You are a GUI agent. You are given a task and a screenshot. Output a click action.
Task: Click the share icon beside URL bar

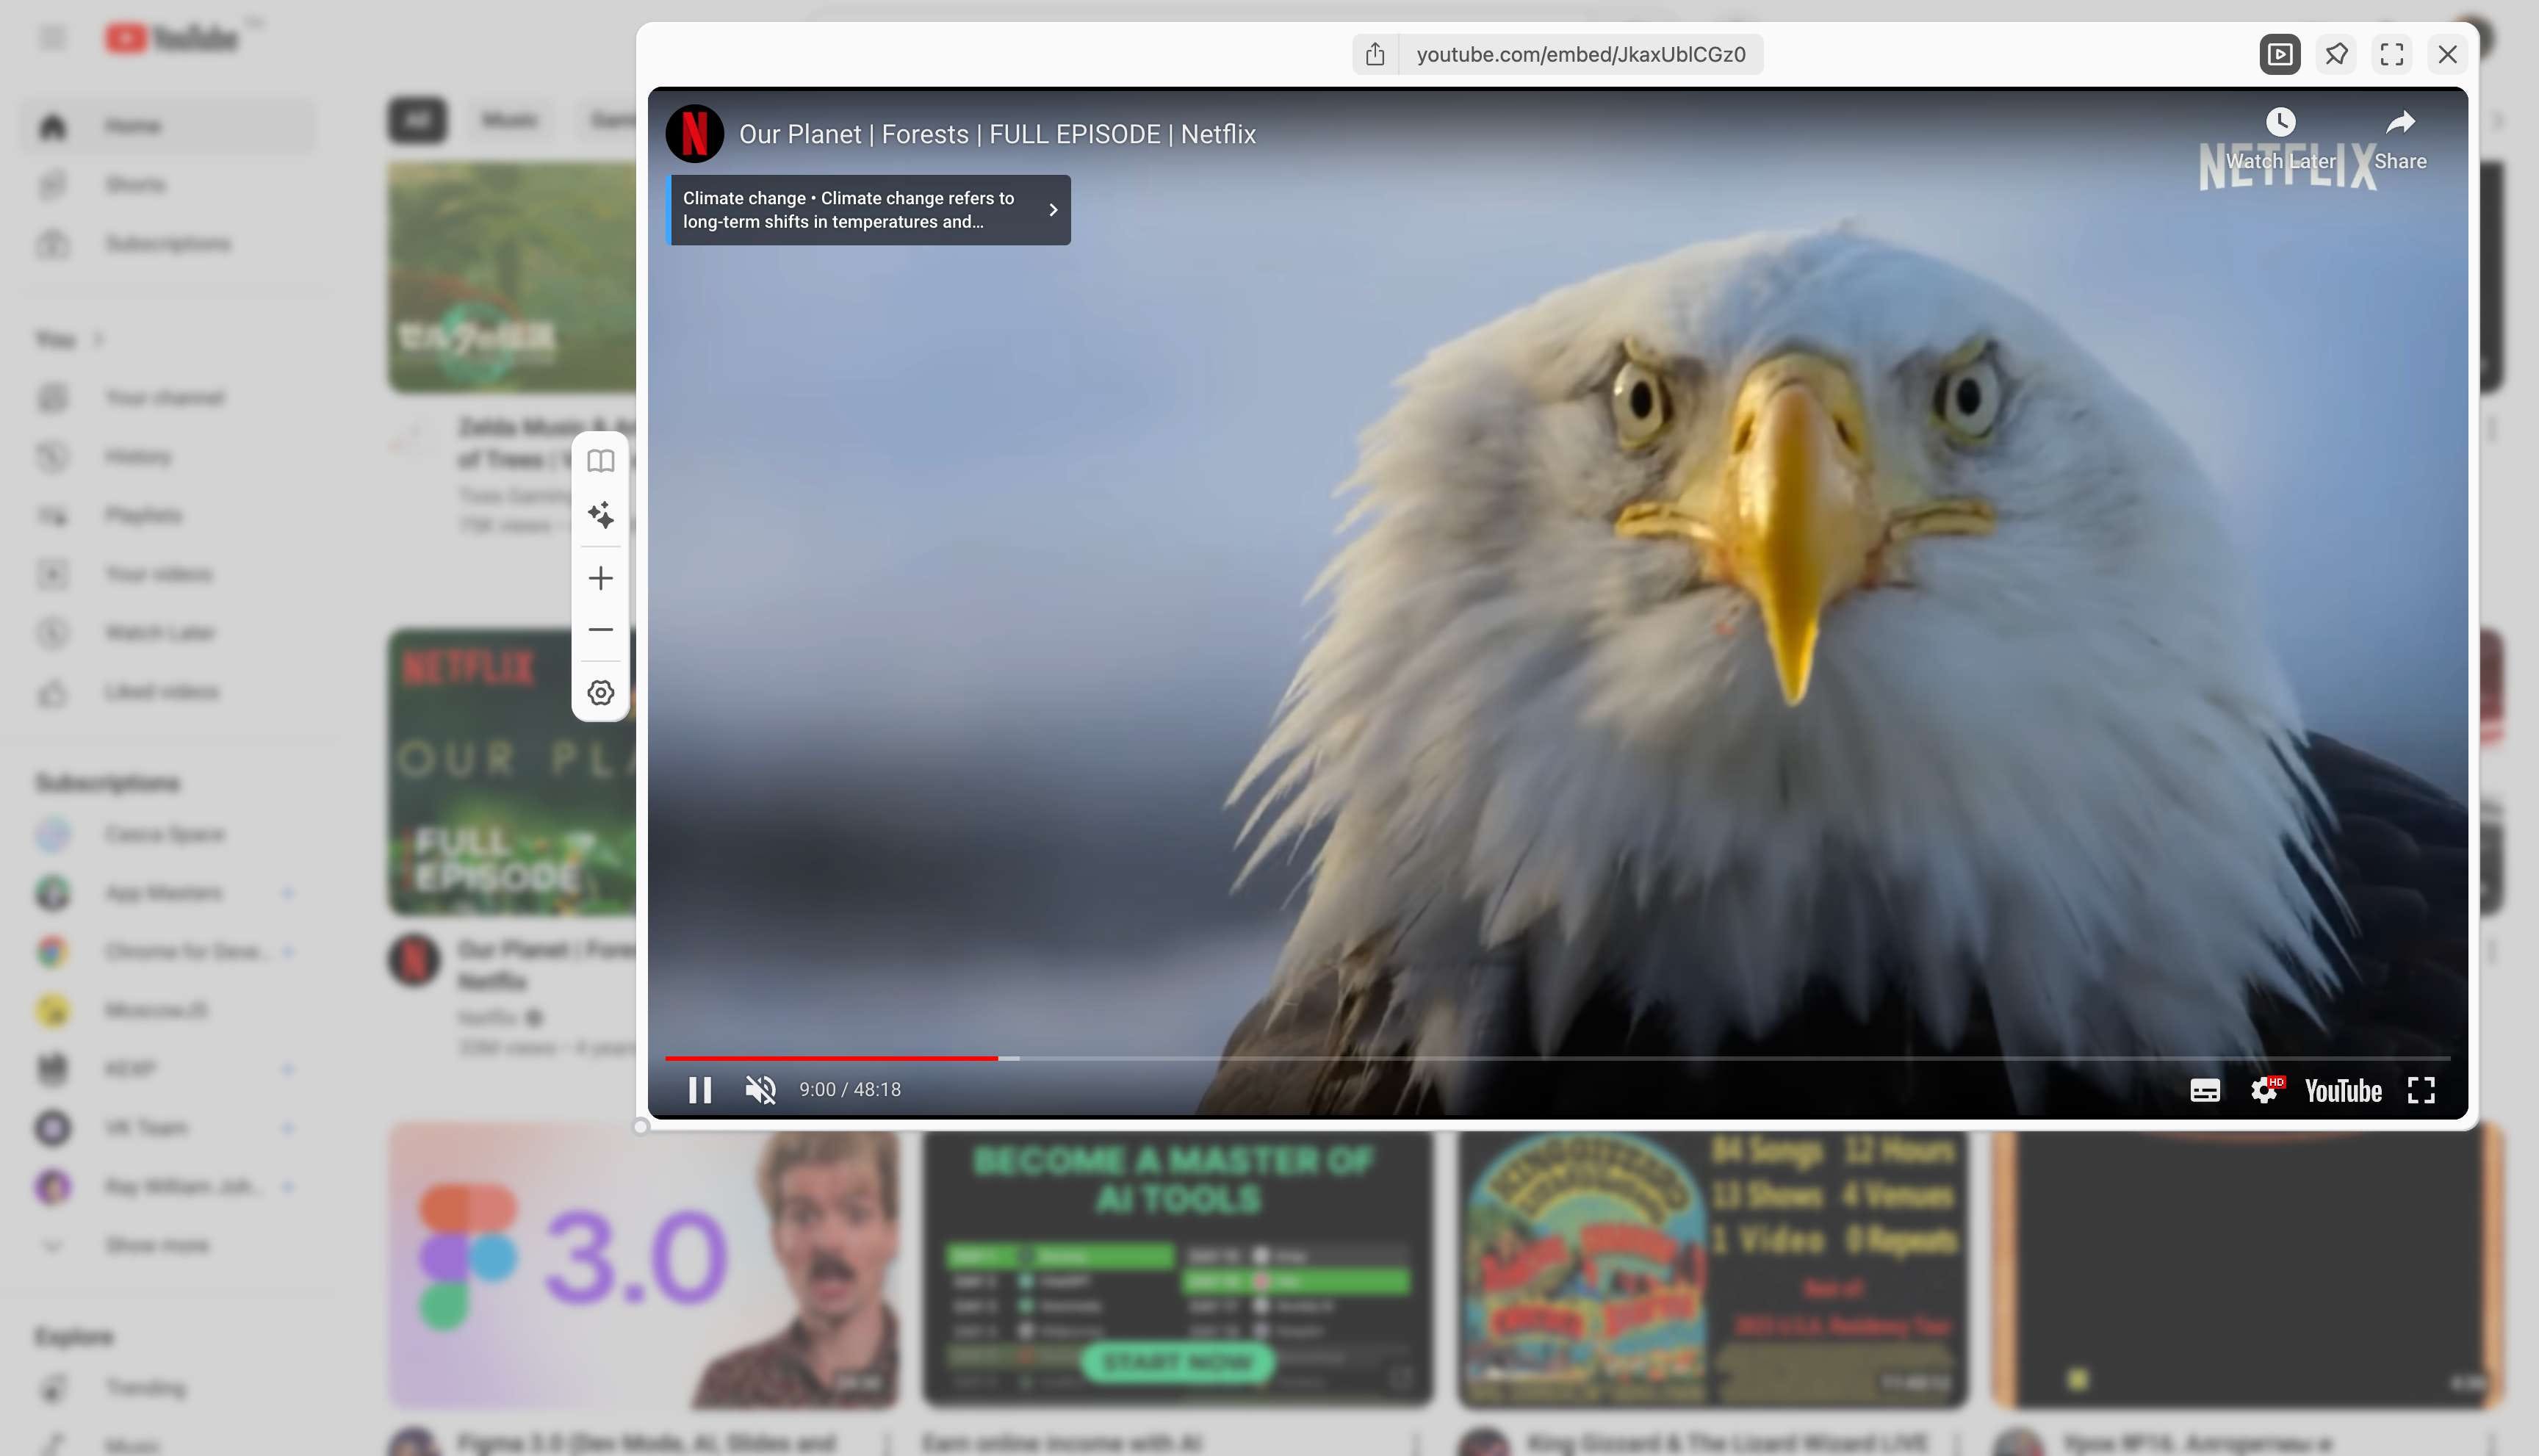pos(1375,54)
